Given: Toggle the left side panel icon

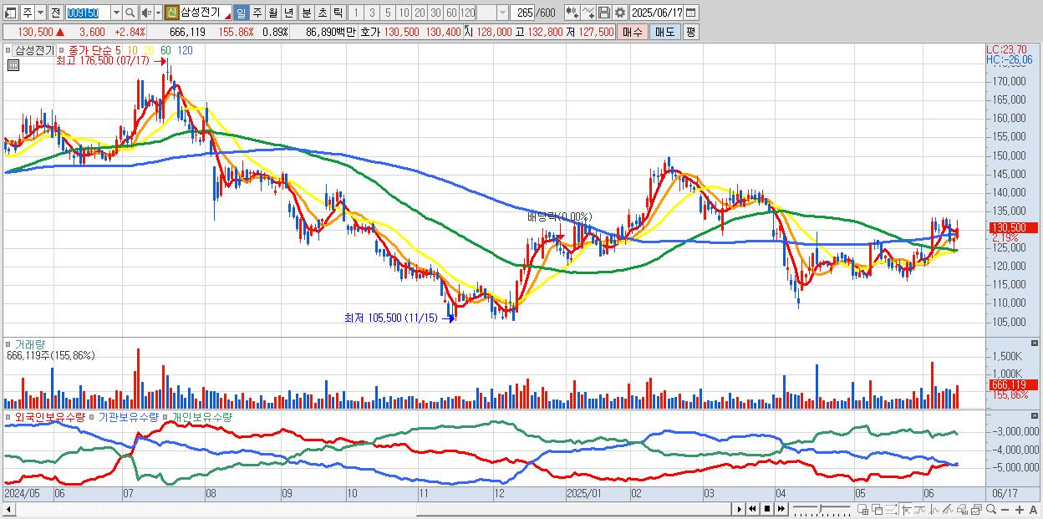Looking at the screenshot, I should (11, 13).
